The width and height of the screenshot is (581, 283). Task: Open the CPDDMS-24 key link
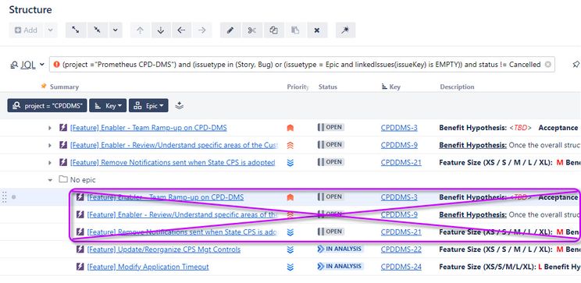401,267
